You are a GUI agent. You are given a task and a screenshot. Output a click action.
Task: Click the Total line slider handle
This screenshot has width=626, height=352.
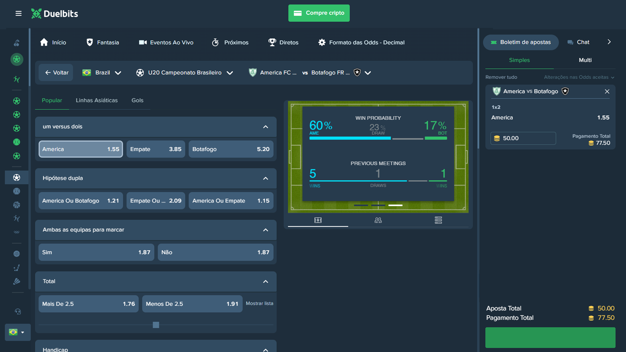coord(156,325)
